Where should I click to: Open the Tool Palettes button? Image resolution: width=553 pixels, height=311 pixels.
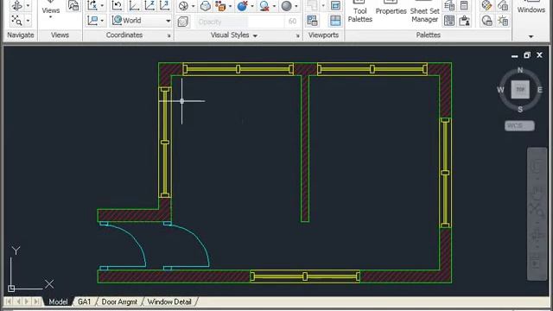pos(360,12)
